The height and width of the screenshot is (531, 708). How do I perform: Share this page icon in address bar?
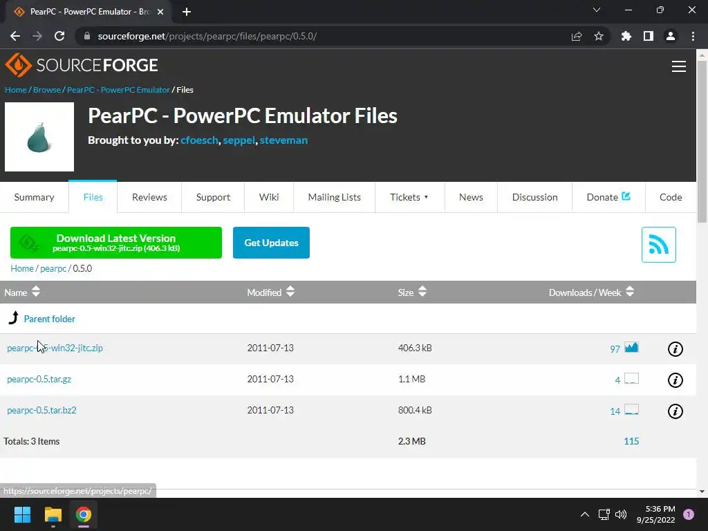tap(577, 36)
